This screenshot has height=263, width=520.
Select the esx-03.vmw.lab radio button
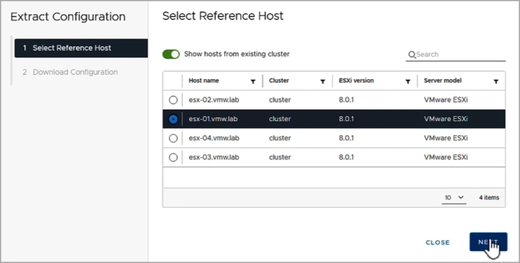[173, 158]
